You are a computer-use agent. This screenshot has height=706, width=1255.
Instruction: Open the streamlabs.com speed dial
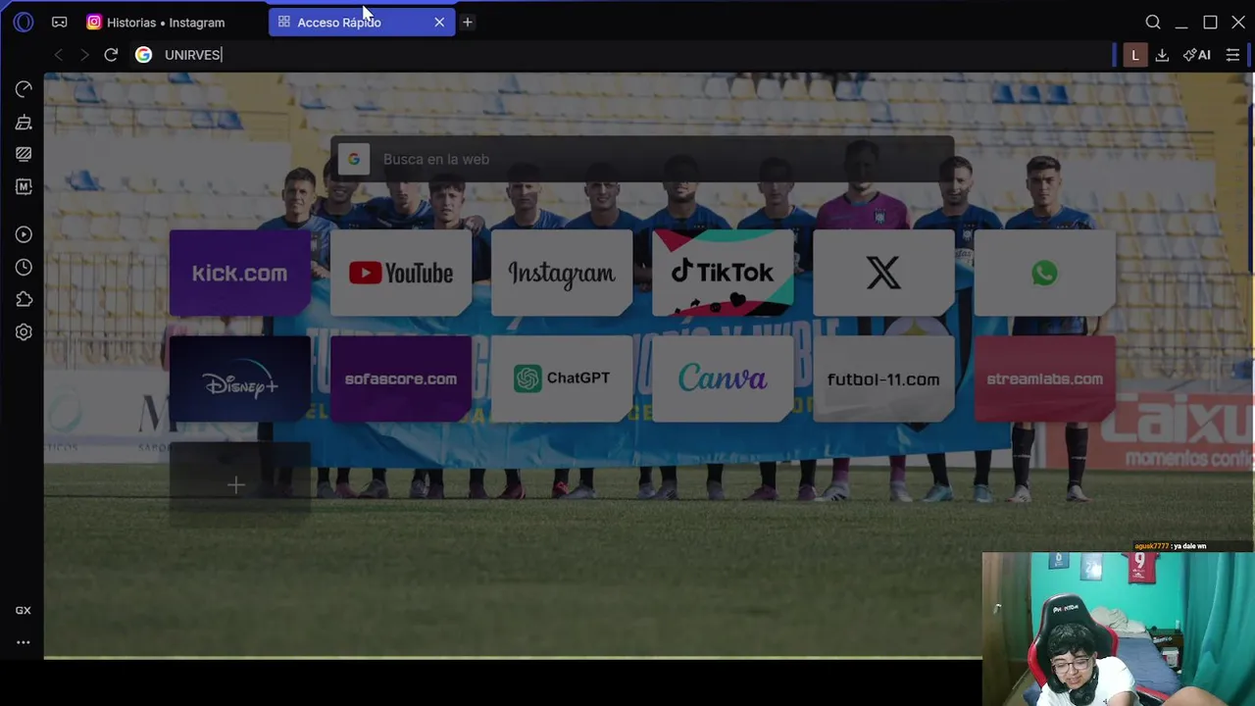(x=1044, y=378)
